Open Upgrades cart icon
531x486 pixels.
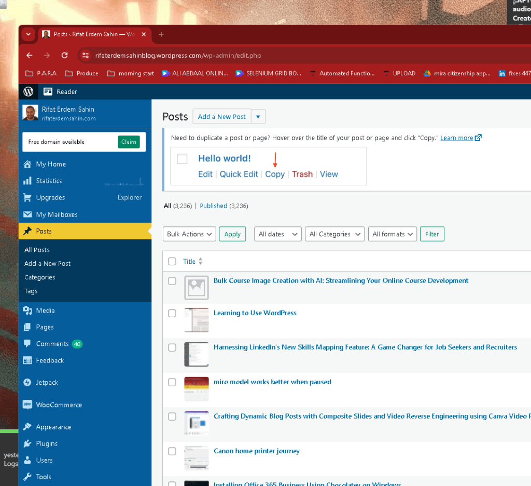[x=27, y=197]
